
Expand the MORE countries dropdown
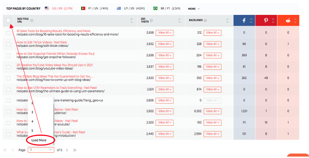point(194,9)
